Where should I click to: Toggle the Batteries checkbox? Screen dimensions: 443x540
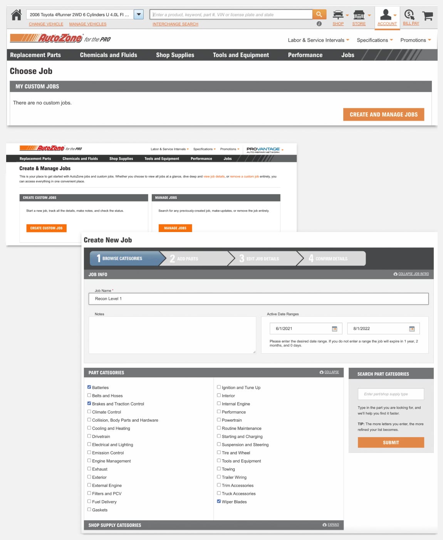click(x=89, y=387)
